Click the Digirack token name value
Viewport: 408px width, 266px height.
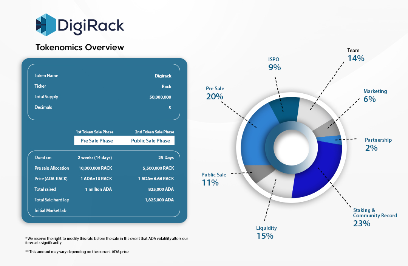coord(163,76)
